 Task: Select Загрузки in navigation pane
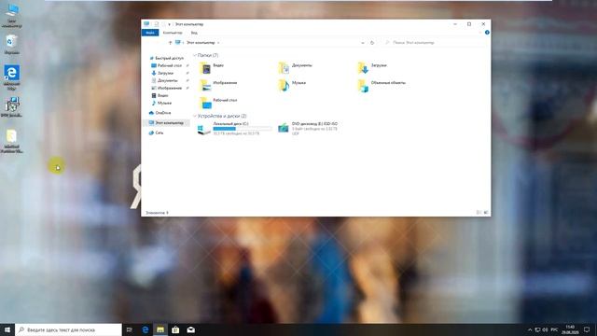coord(162,73)
